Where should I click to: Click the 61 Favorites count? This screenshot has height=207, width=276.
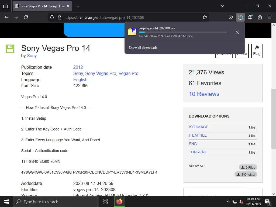pos(205,83)
